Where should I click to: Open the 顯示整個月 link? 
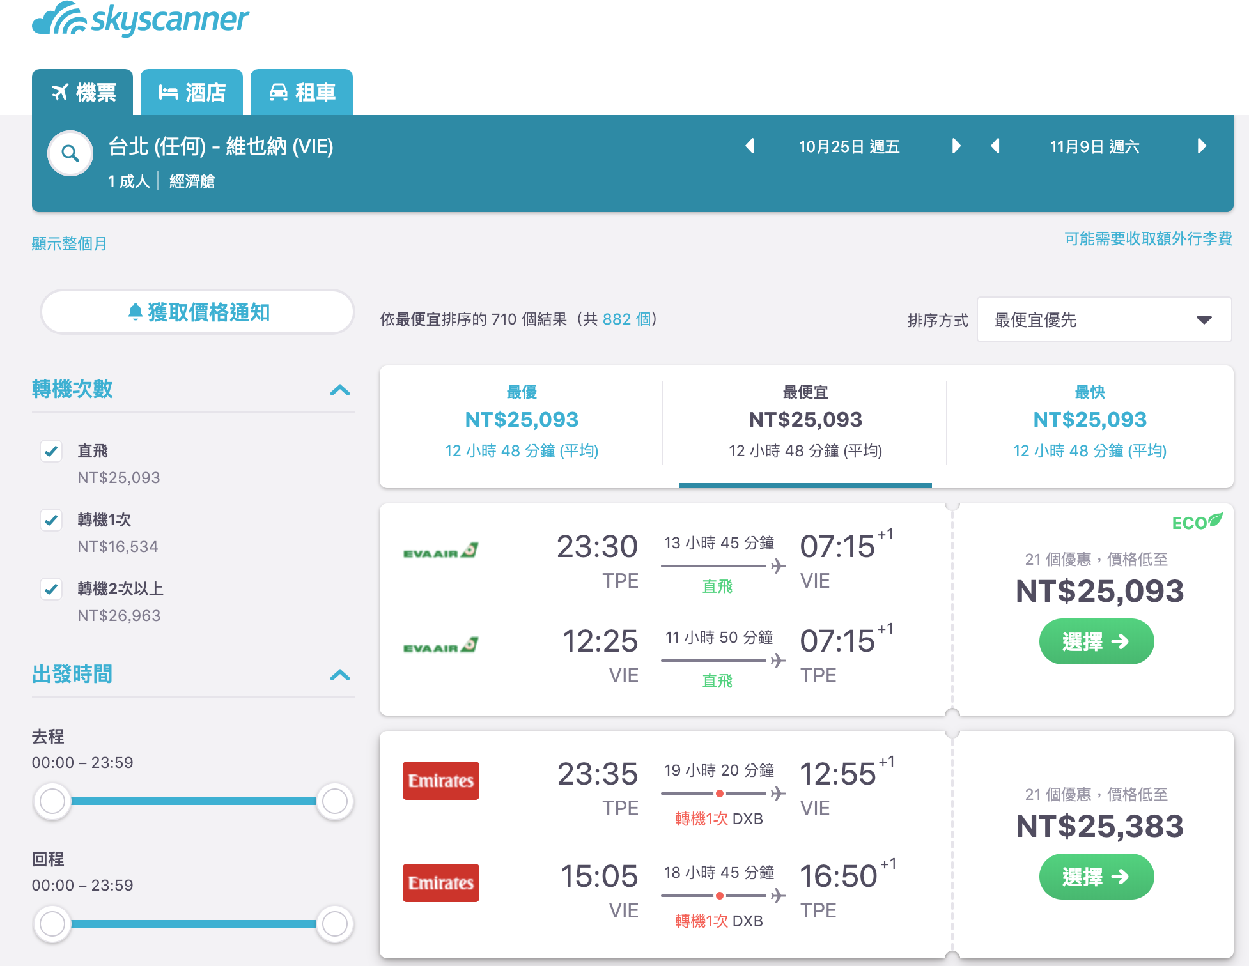pos(68,243)
